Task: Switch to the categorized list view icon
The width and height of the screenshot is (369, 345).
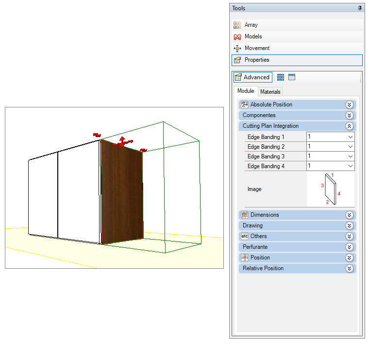Action: [x=281, y=77]
